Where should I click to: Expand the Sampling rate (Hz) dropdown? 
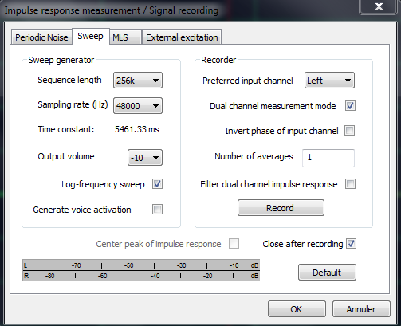(138, 106)
